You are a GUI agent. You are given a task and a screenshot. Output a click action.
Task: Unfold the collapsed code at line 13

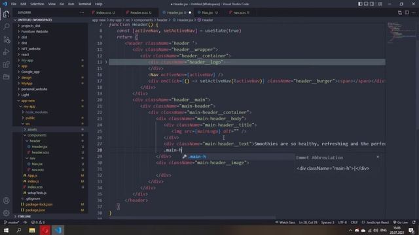[106, 62]
